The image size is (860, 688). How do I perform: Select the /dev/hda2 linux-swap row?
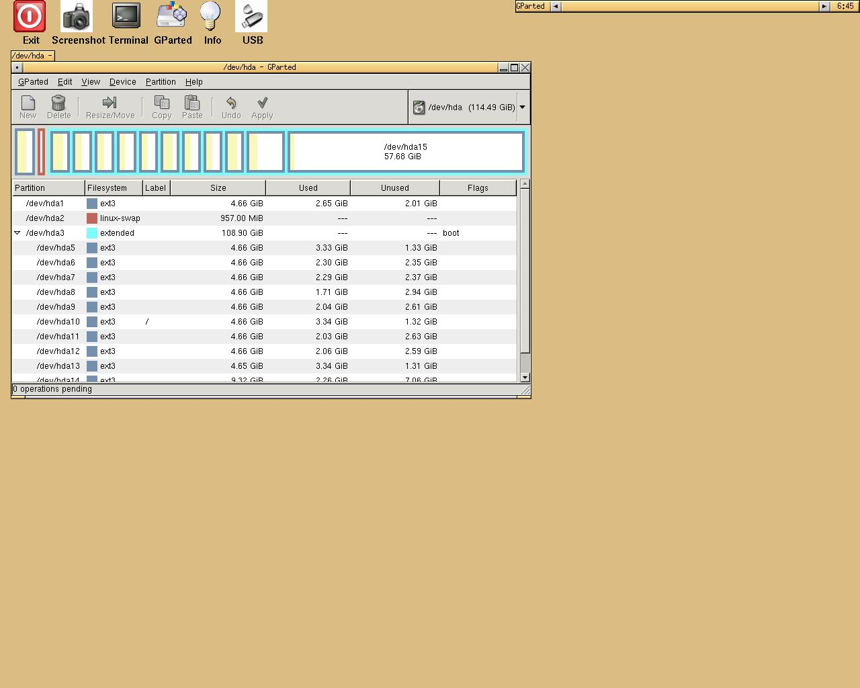[265, 218]
